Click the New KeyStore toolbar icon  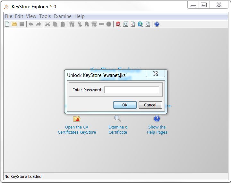(7, 24)
